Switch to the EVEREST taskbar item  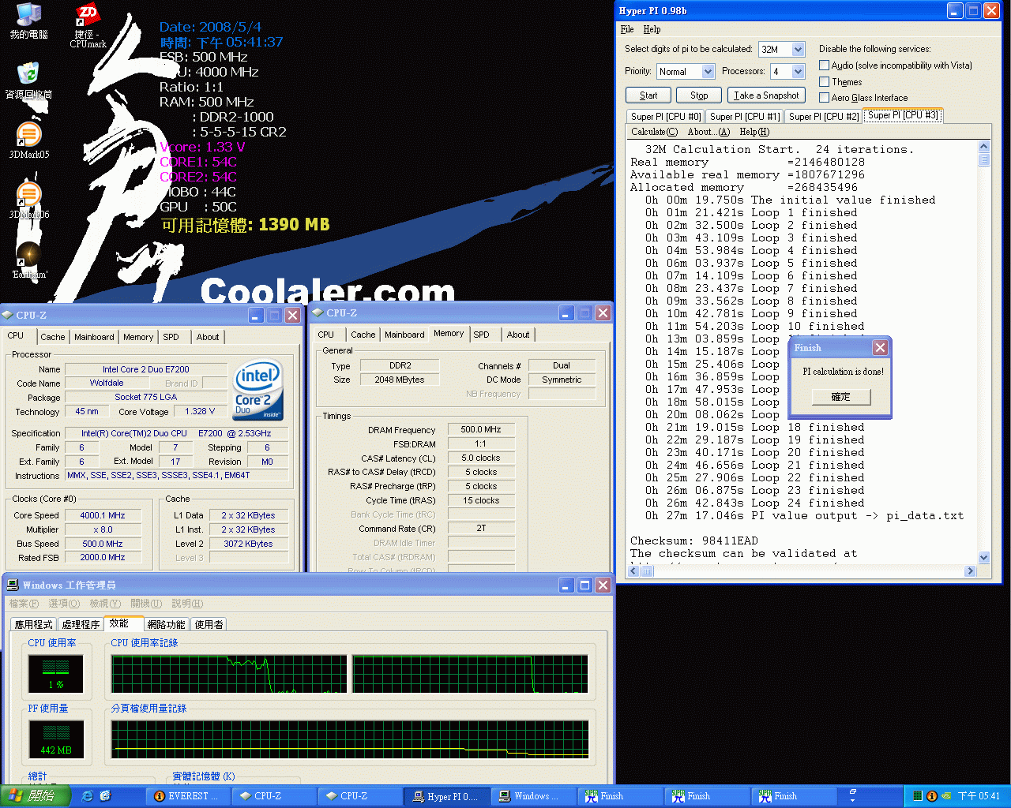coord(188,796)
